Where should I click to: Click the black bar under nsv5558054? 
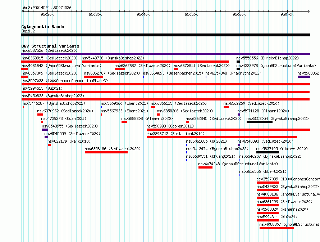click(x=259, y=122)
